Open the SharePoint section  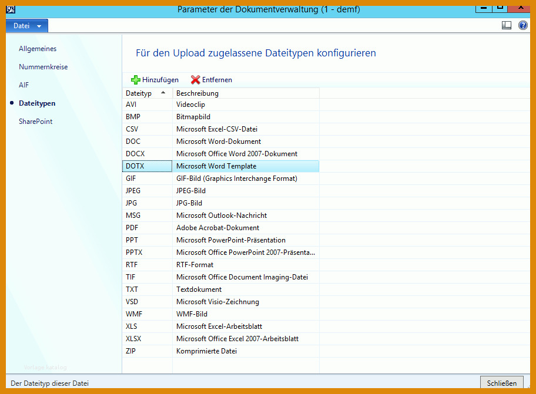click(35, 122)
